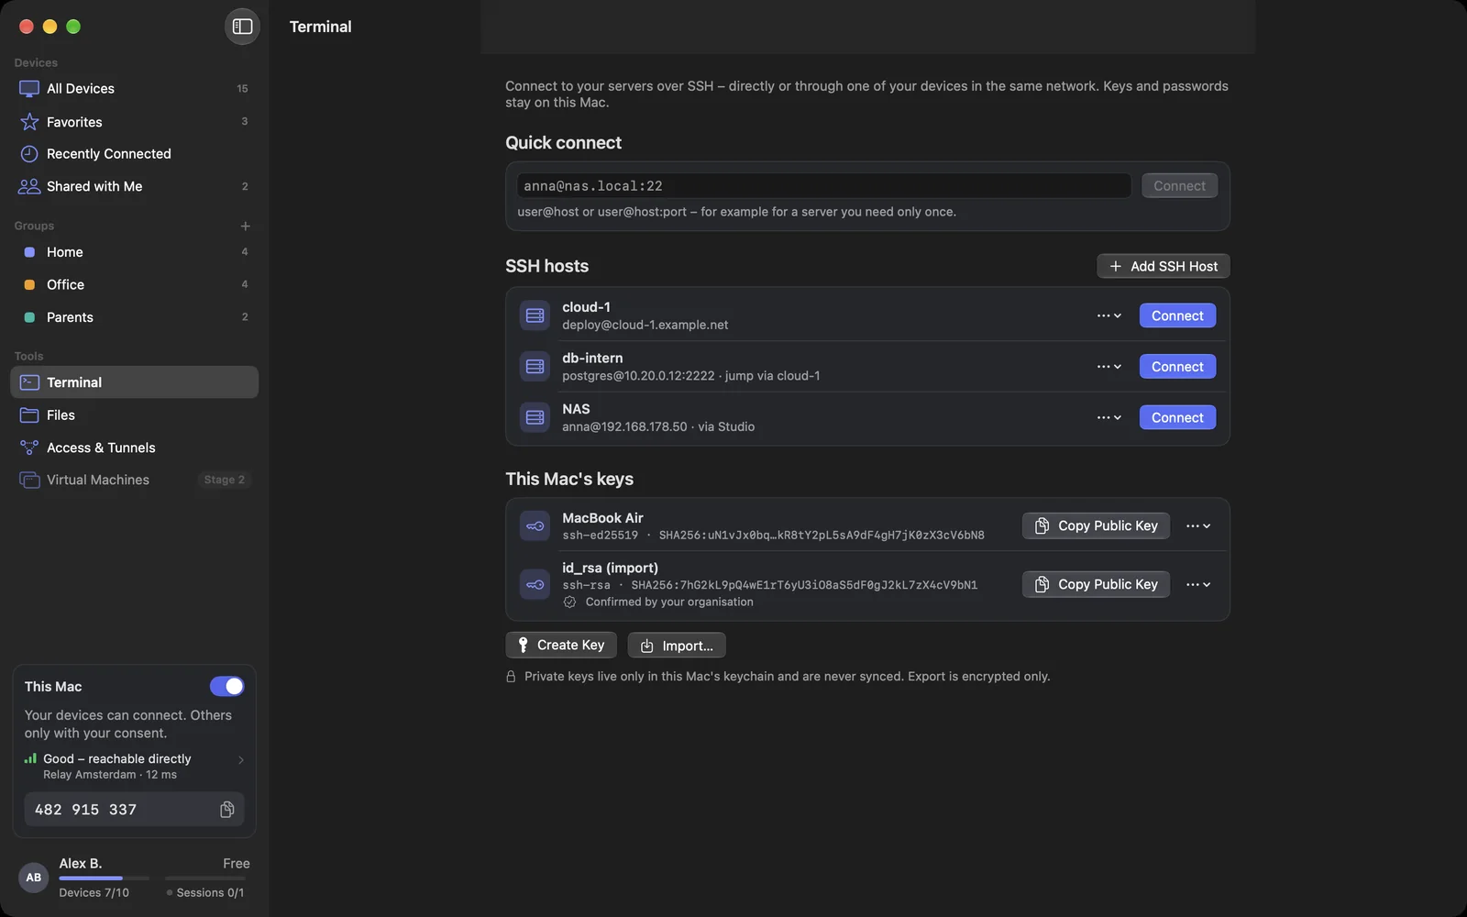Click the Sessions 0/1 usage bar
Image resolution: width=1467 pixels, height=917 pixels.
click(x=205, y=878)
